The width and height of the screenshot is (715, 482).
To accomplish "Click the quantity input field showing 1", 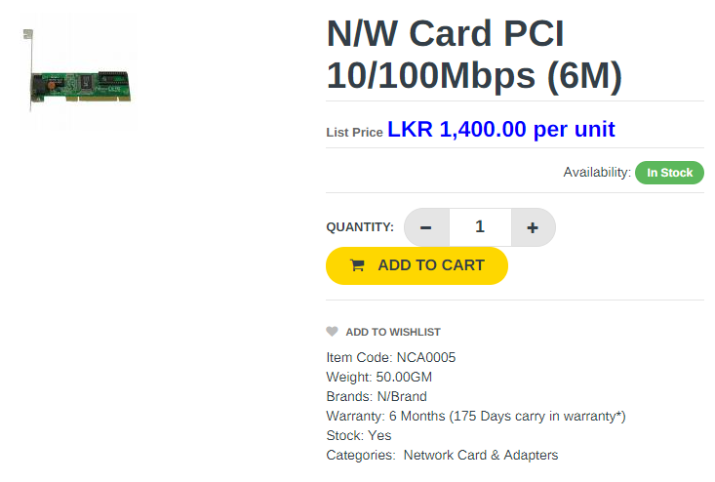I will coord(480,227).
